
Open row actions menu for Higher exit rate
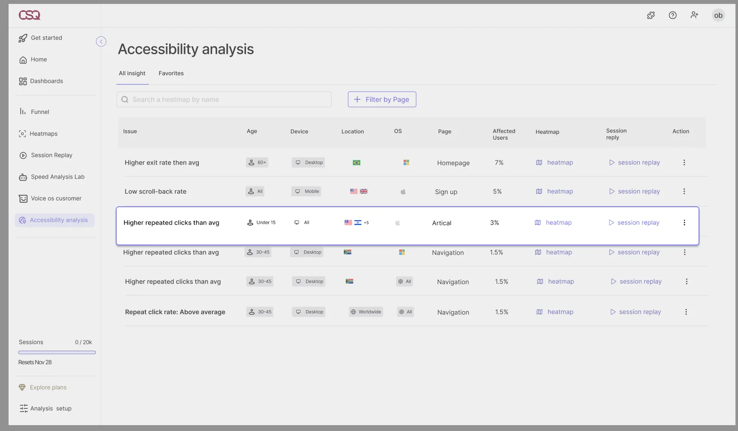click(684, 162)
